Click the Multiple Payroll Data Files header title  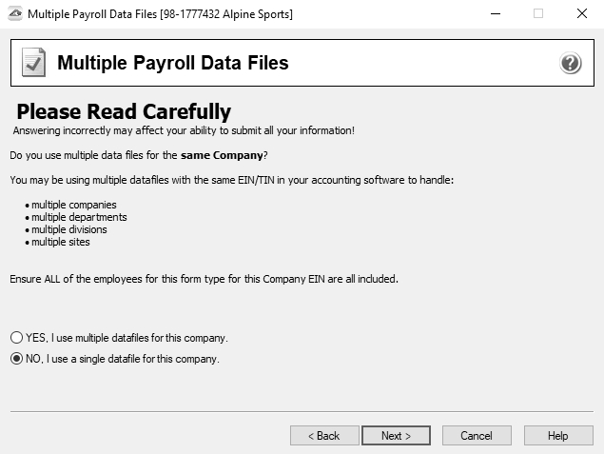(172, 63)
